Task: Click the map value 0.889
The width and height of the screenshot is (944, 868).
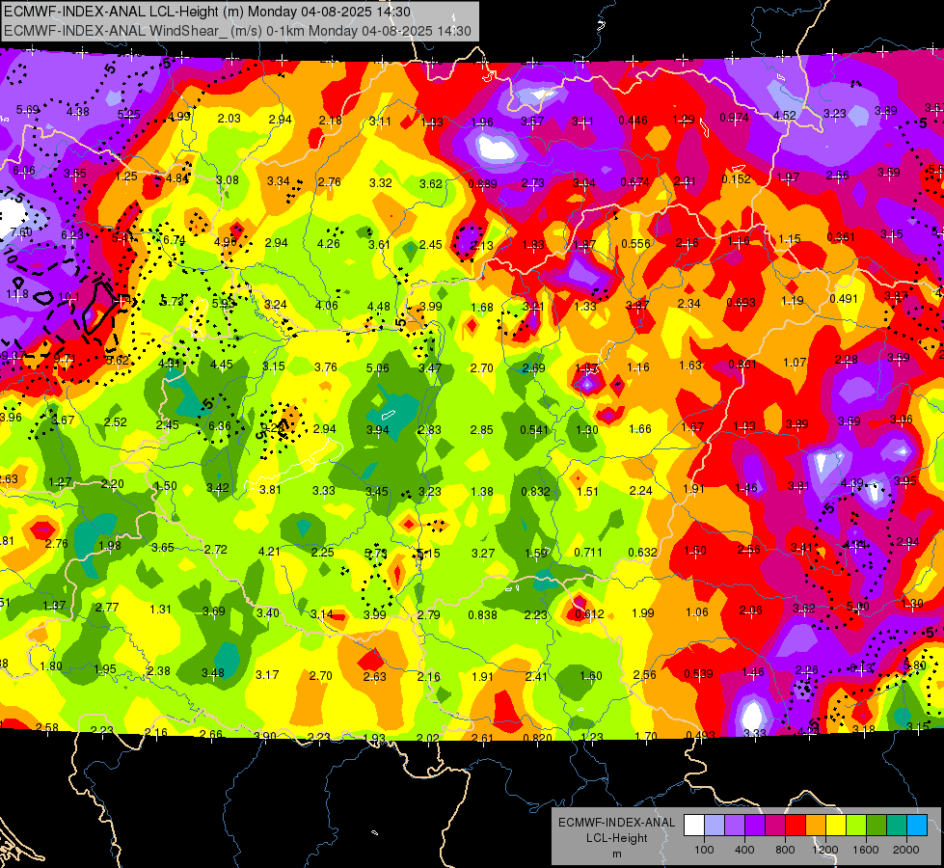Action: tap(483, 183)
